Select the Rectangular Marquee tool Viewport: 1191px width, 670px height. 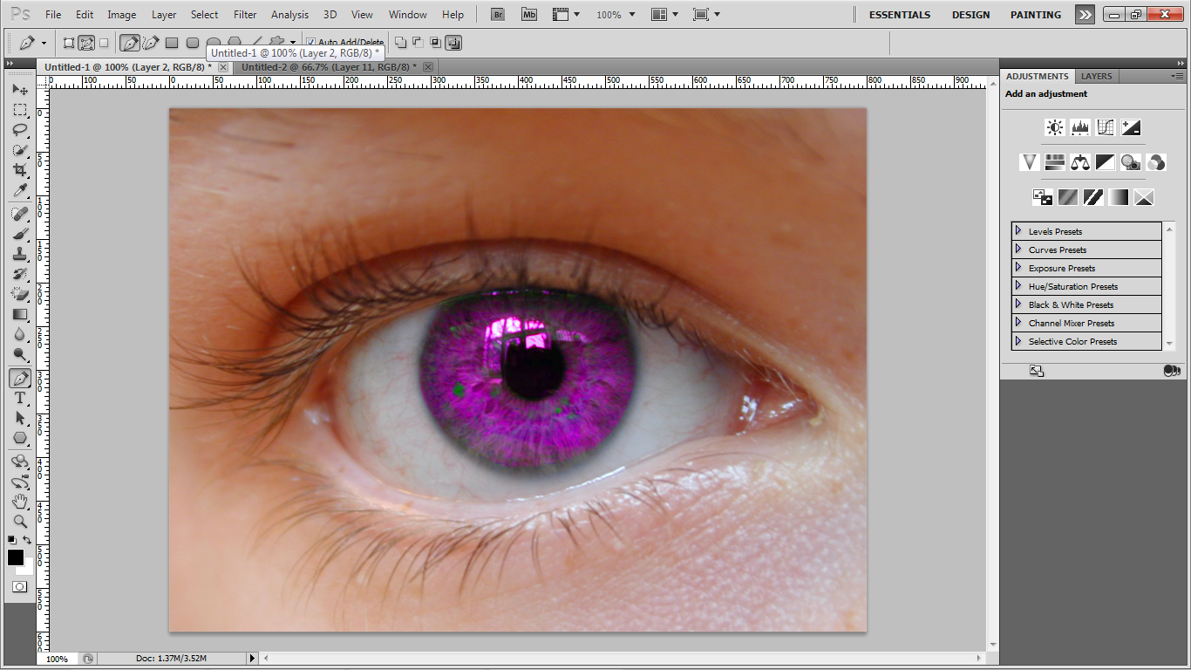pos(19,110)
